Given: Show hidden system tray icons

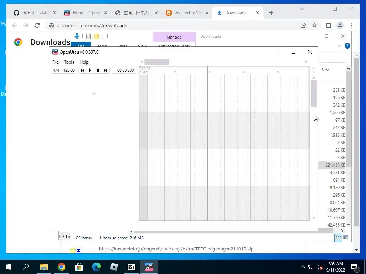Looking at the screenshot, I should pyautogui.click(x=302, y=267).
